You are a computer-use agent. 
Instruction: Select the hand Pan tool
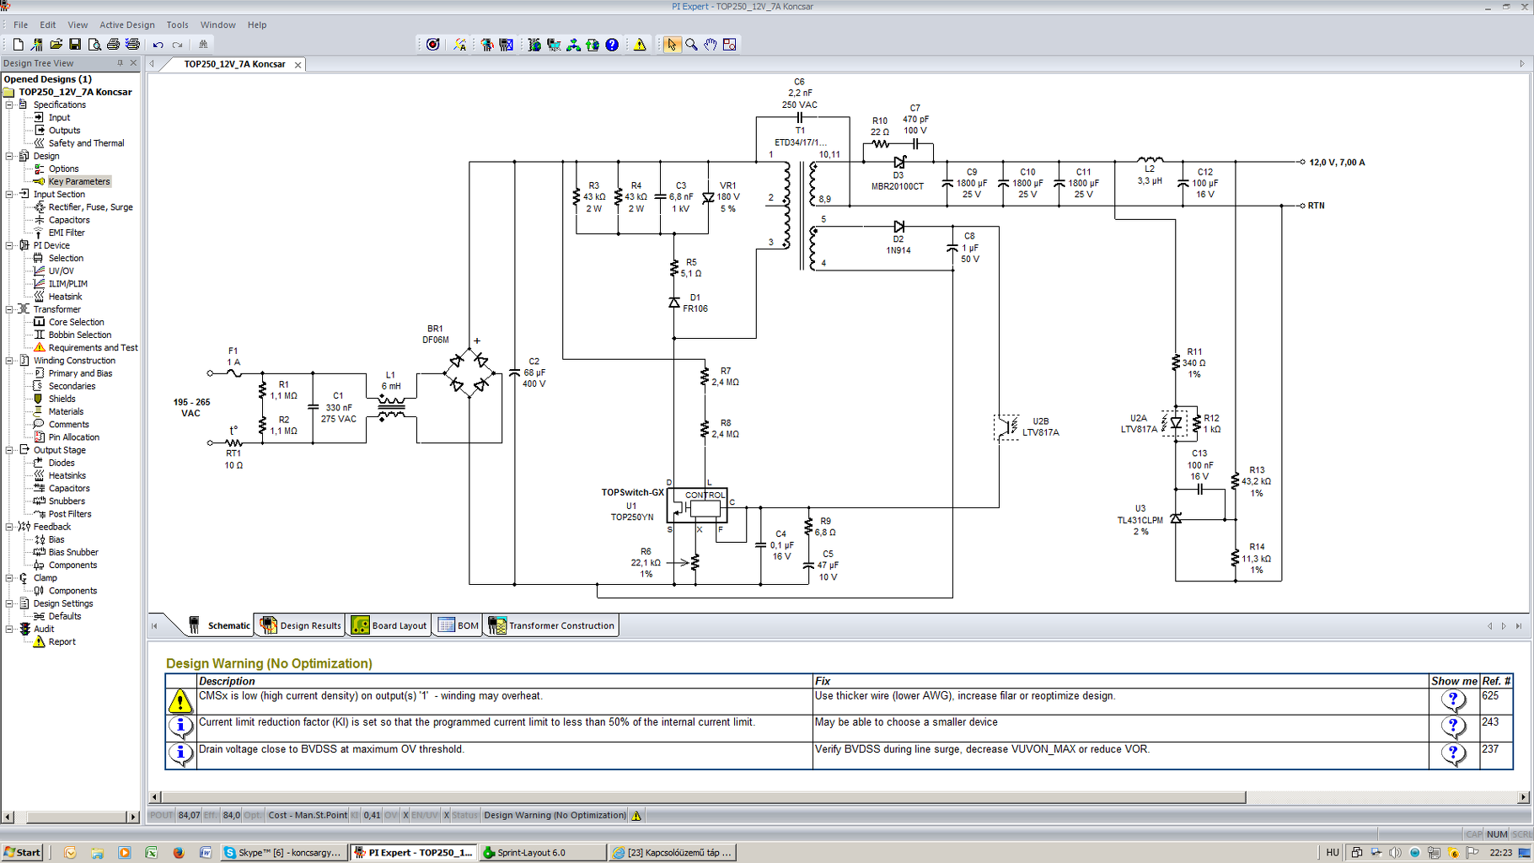point(711,45)
